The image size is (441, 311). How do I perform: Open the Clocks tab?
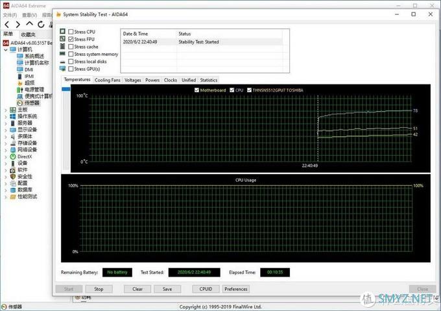[171, 81]
